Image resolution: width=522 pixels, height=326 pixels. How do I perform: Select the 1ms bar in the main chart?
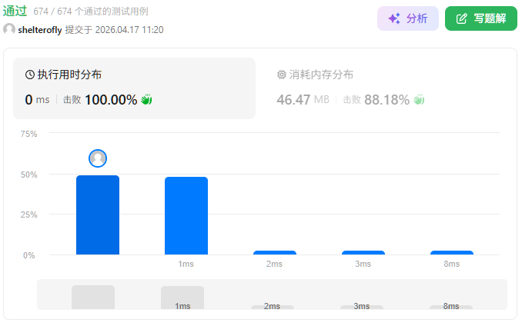186,216
